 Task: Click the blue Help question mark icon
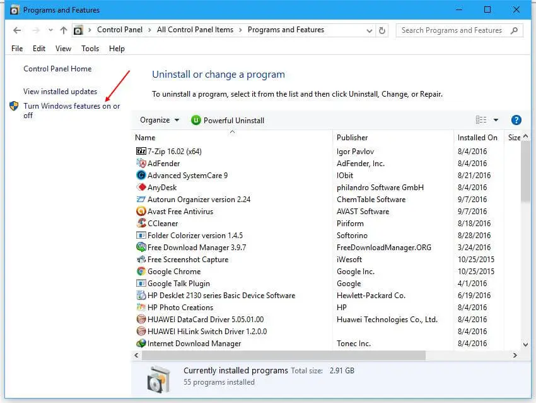click(516, 119)
